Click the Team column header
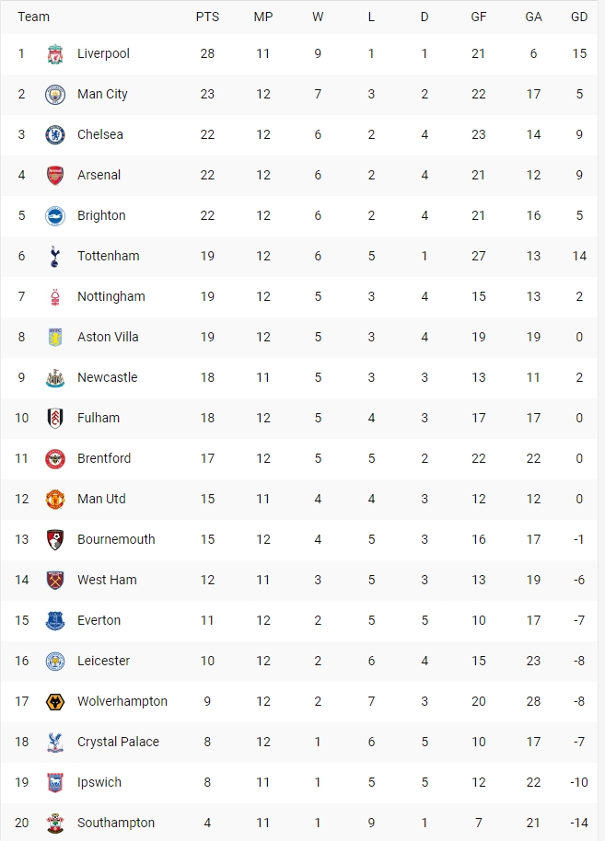The width and height of the screenshot is (605, 841). [33, 17]
